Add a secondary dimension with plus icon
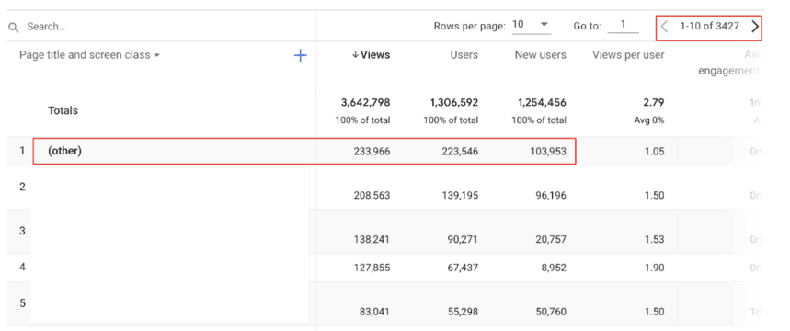Viewport: 790px width, 331px height. 301,55
